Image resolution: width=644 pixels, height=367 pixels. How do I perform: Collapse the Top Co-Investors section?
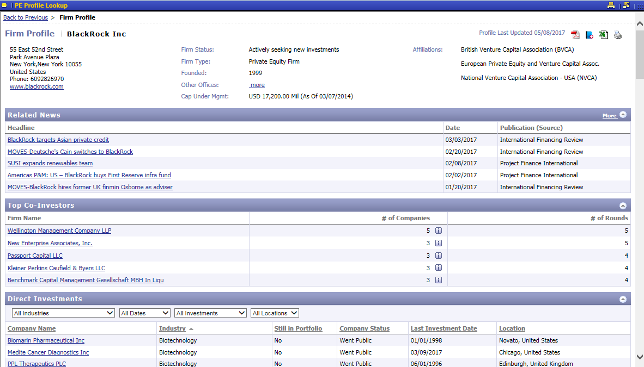click(623, 206)
